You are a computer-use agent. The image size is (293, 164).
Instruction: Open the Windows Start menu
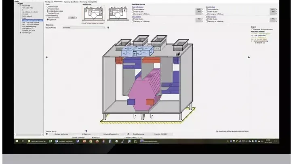(17, 141)
